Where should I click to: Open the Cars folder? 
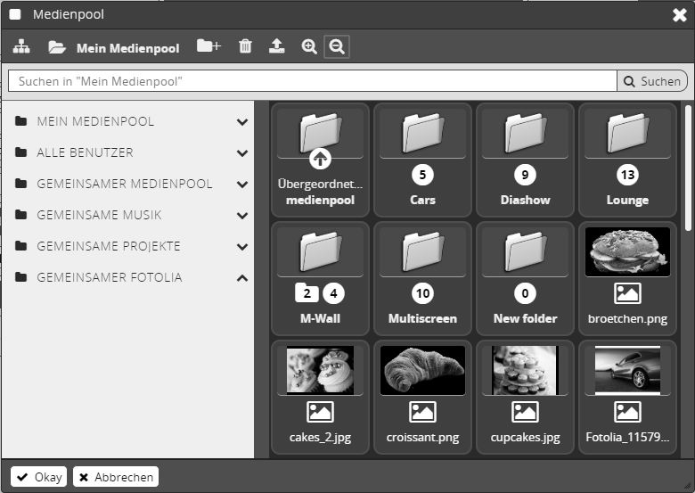coord(422,159)
